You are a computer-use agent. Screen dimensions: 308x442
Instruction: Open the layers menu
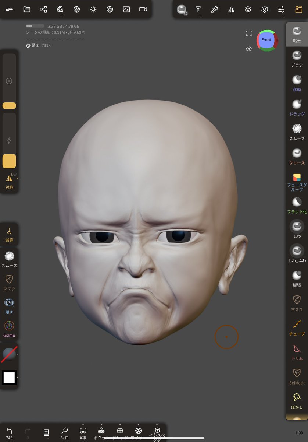click(248, 9)
